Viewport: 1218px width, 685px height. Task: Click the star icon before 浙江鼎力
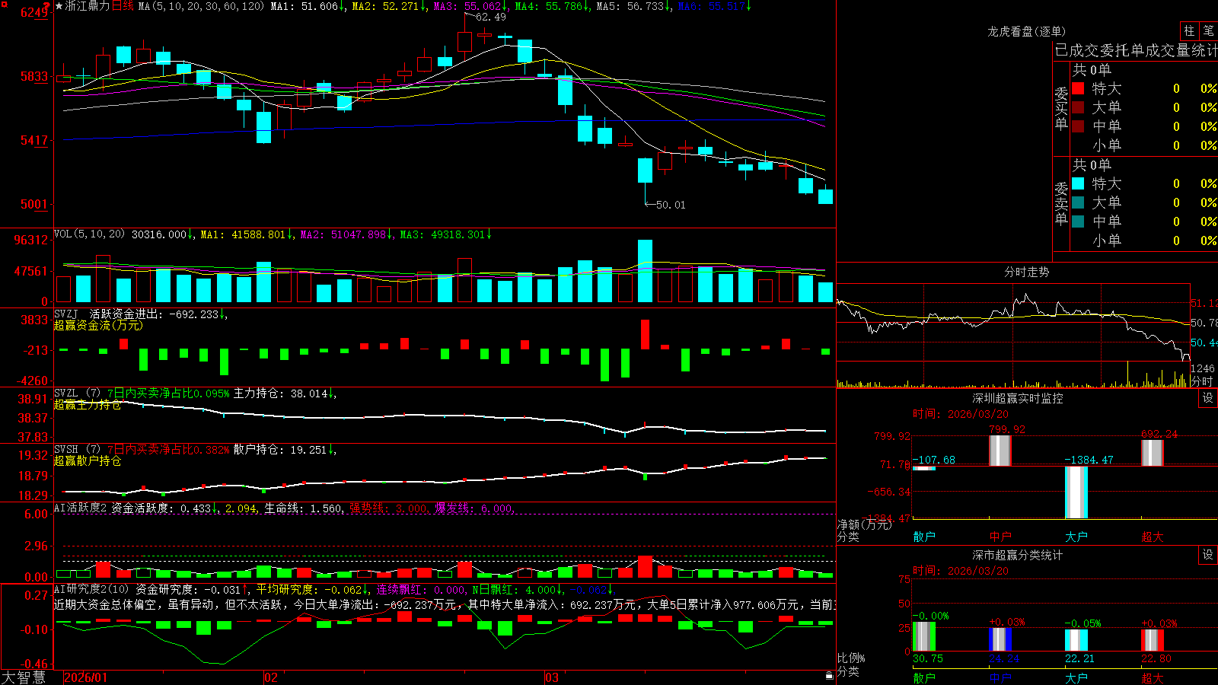[x=59, y=6]
